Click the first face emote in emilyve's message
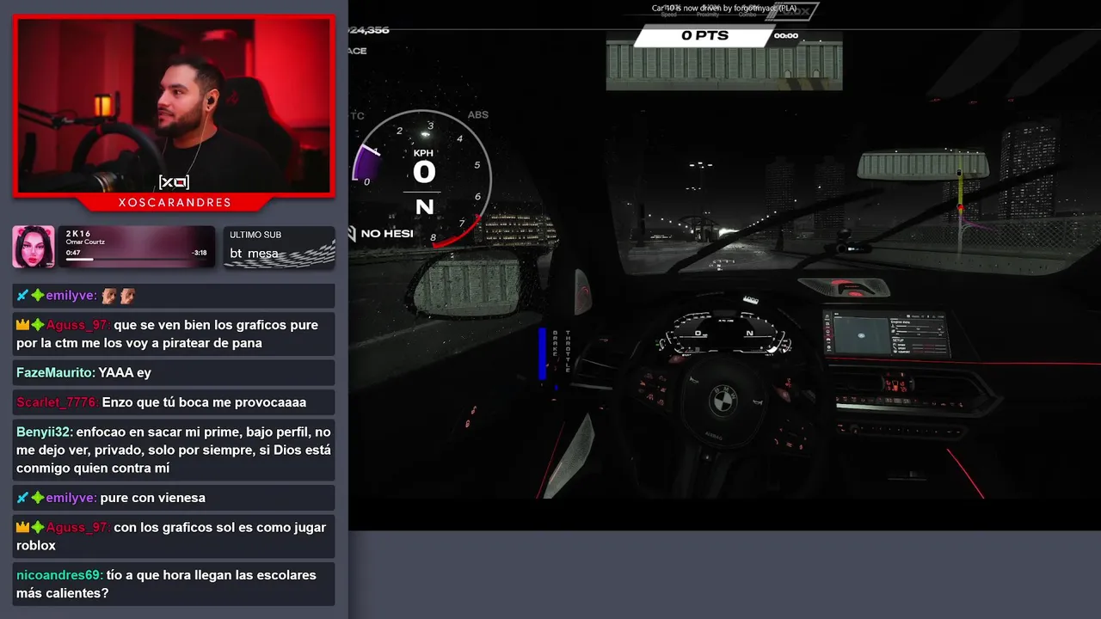The height and width of the screenshot is (619, 1101). [x=108, y=295]
